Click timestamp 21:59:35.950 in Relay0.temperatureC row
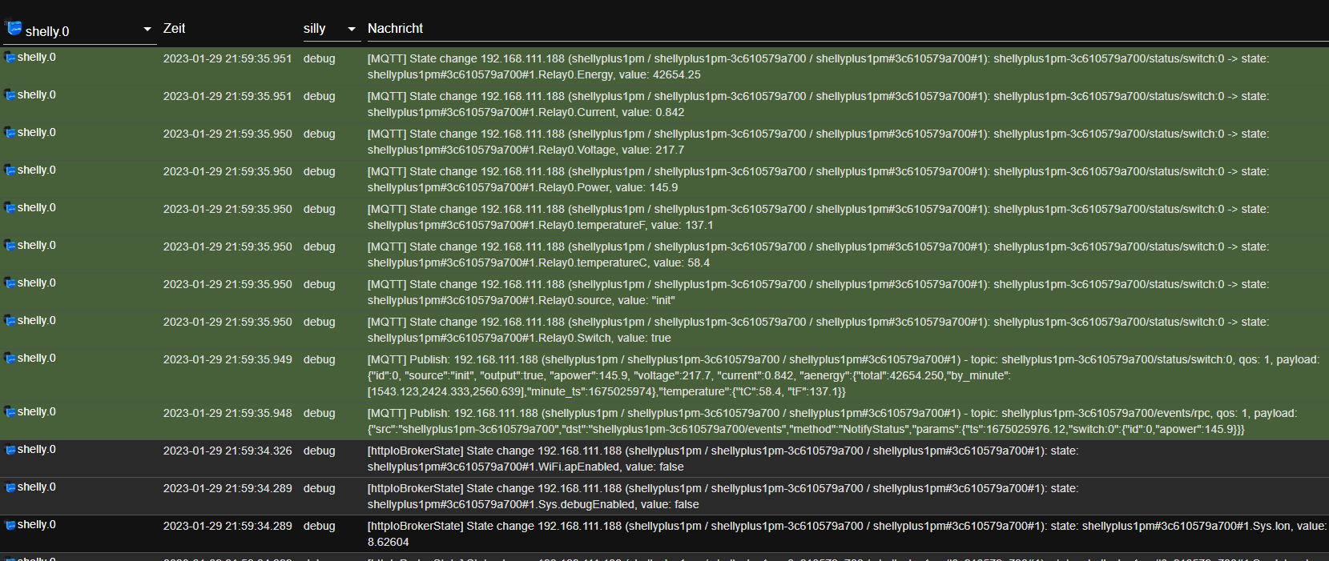Image resolution: width=1329 pixels, height=561 pixels. (228, 246)
